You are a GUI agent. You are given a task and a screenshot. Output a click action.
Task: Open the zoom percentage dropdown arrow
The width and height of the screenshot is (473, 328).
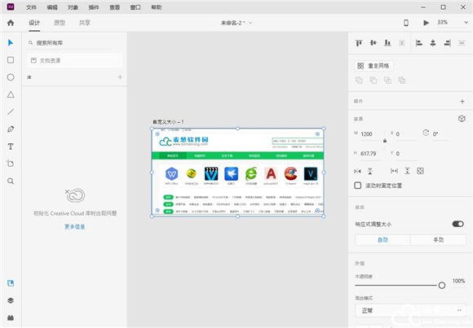[x=466, y=23]
